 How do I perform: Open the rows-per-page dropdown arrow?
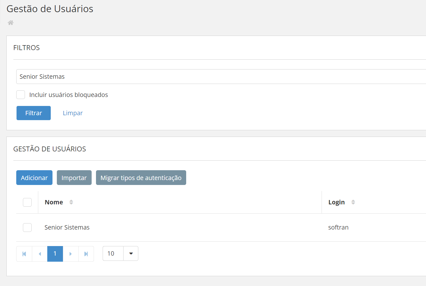131,254
